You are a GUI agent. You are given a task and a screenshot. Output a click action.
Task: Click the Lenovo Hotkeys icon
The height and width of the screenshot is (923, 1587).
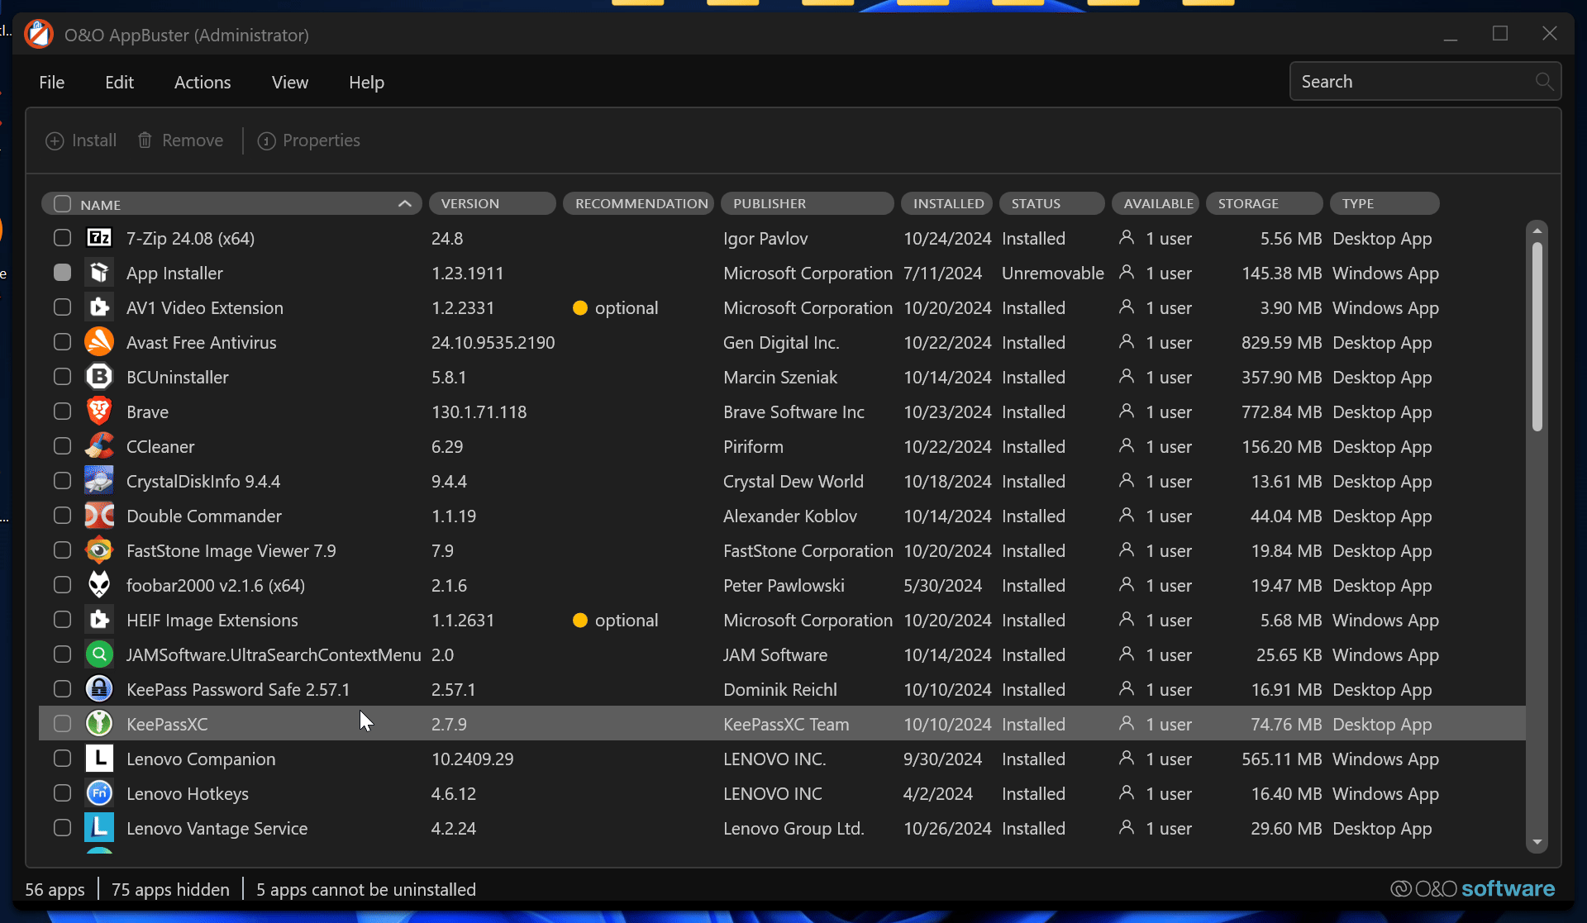tap(99, 793)
